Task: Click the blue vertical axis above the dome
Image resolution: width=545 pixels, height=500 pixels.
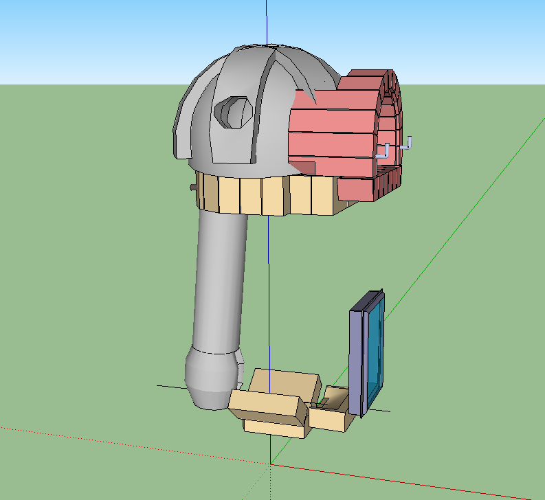Action: 266,21
